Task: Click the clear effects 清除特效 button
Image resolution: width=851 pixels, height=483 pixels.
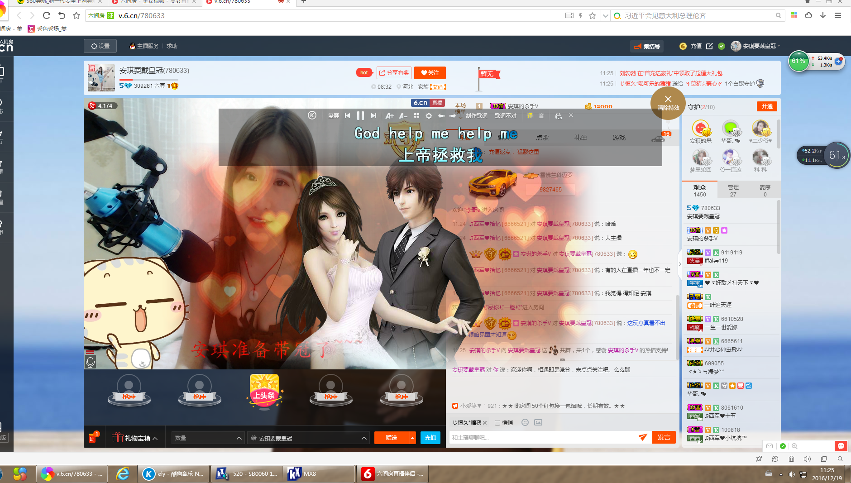Action: [668, 103]
